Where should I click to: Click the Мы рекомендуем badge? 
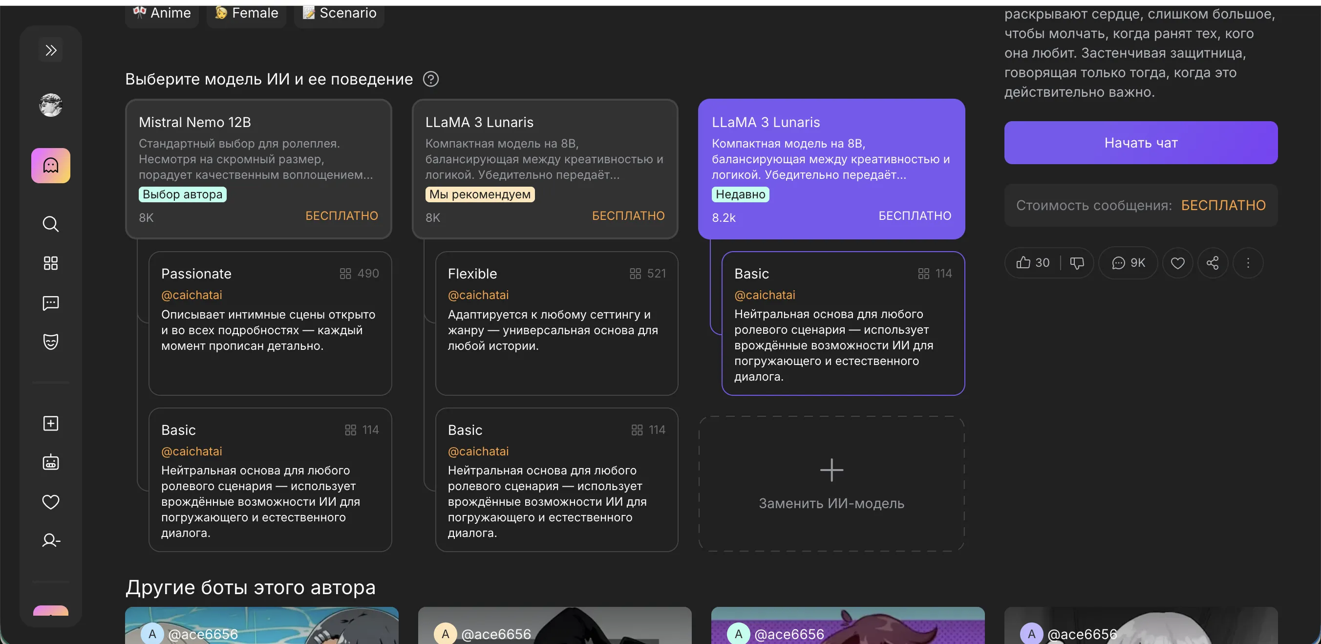[480, 194]
